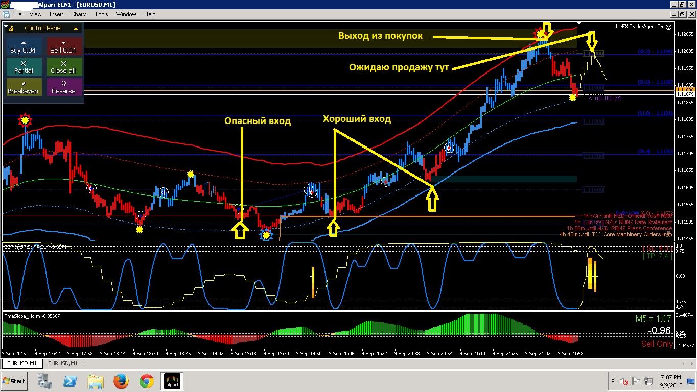Click the Close all button
Viewport: 697px width, 392px height.
[64, 67]
